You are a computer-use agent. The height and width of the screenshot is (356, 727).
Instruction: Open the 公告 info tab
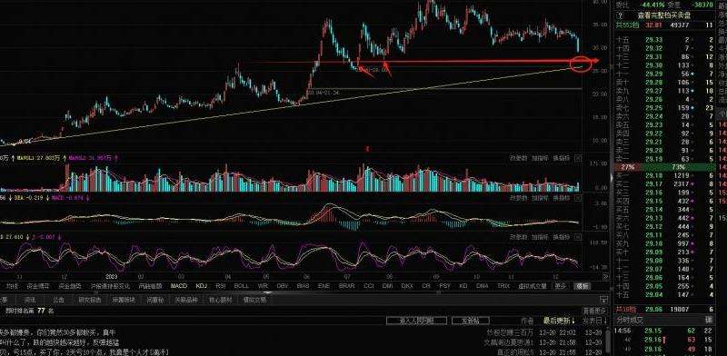coord(58,300)
